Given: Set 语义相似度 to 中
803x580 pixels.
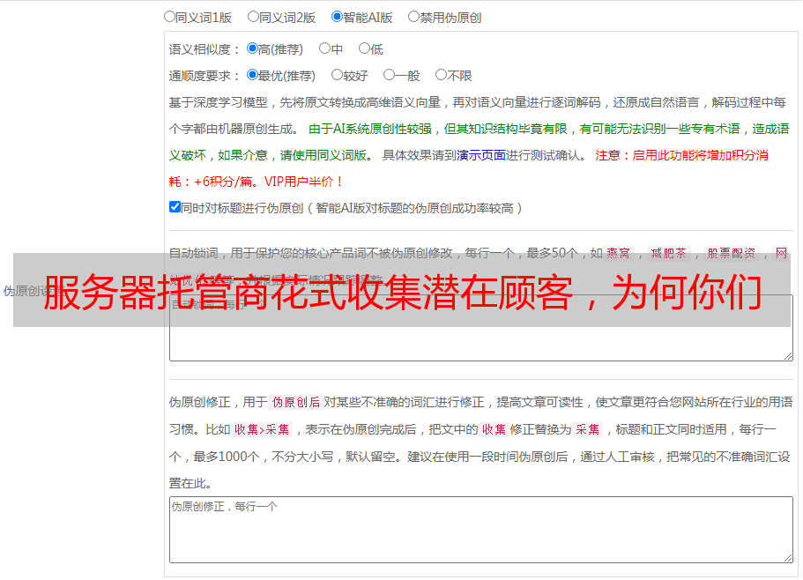Looking at the screenshot, I should click(324, 48).
